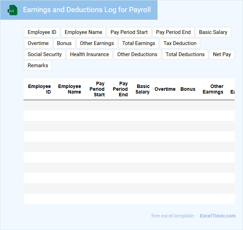Click the green XLS file icon
Image resolution: width=243 pixels, height=230 pixels.
[x=13, y=10]
